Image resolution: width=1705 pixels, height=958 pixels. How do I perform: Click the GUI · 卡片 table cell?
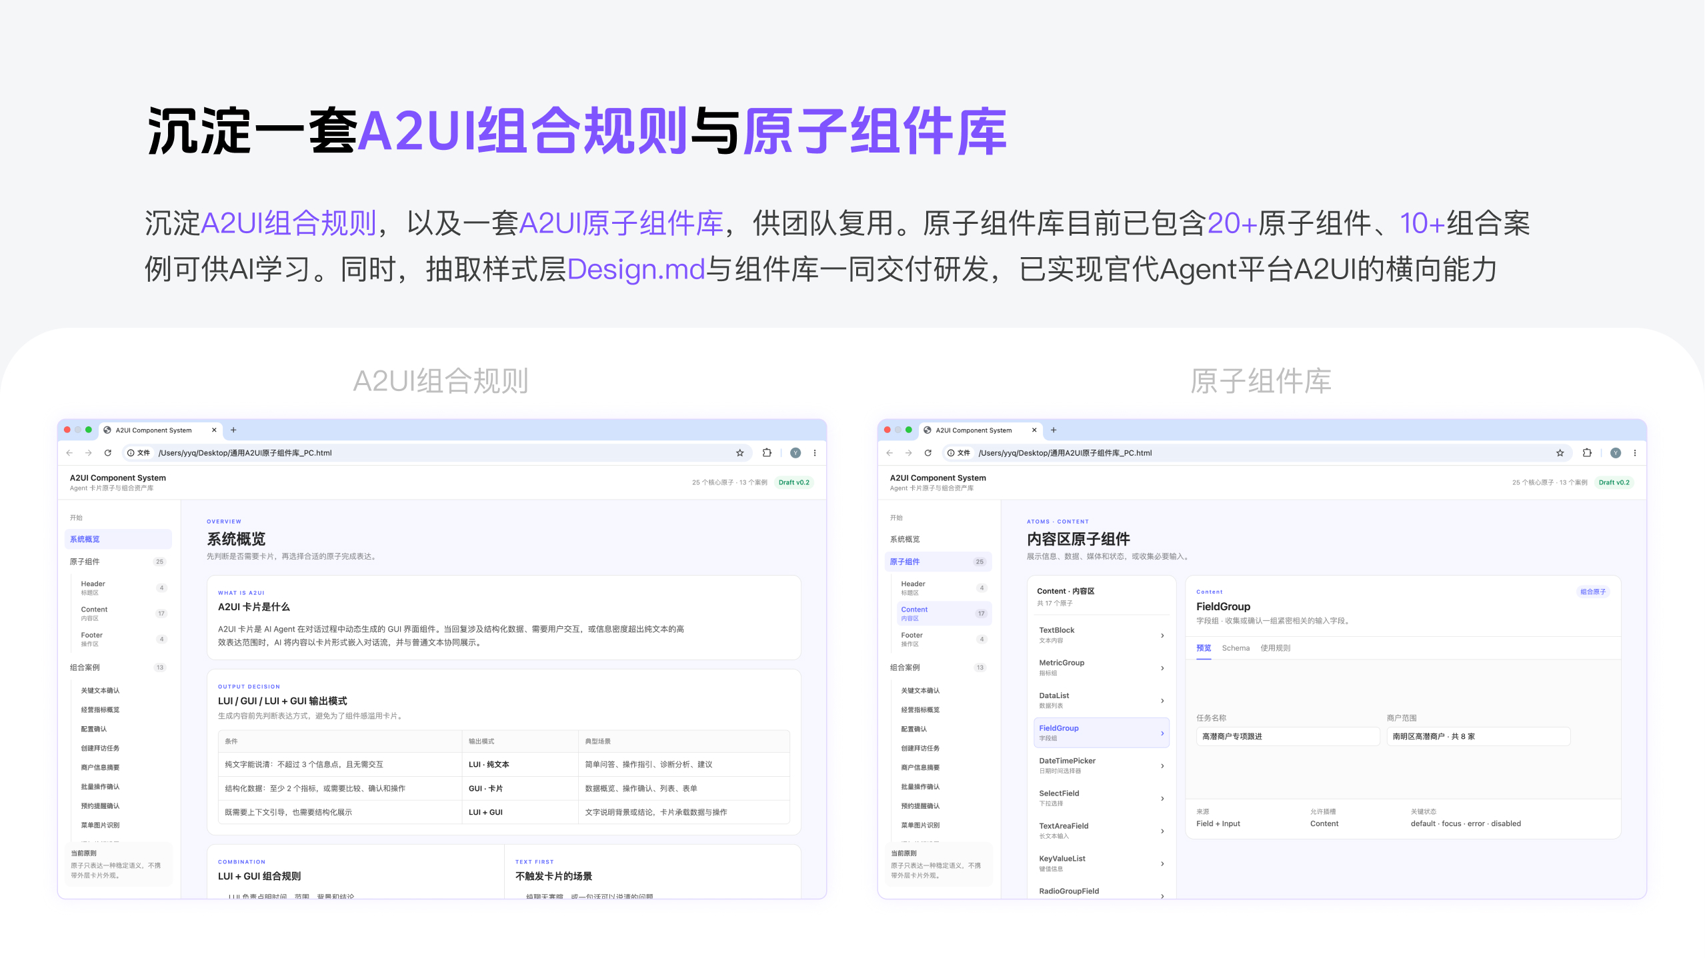pyautogui.click(x=519, y=789)
